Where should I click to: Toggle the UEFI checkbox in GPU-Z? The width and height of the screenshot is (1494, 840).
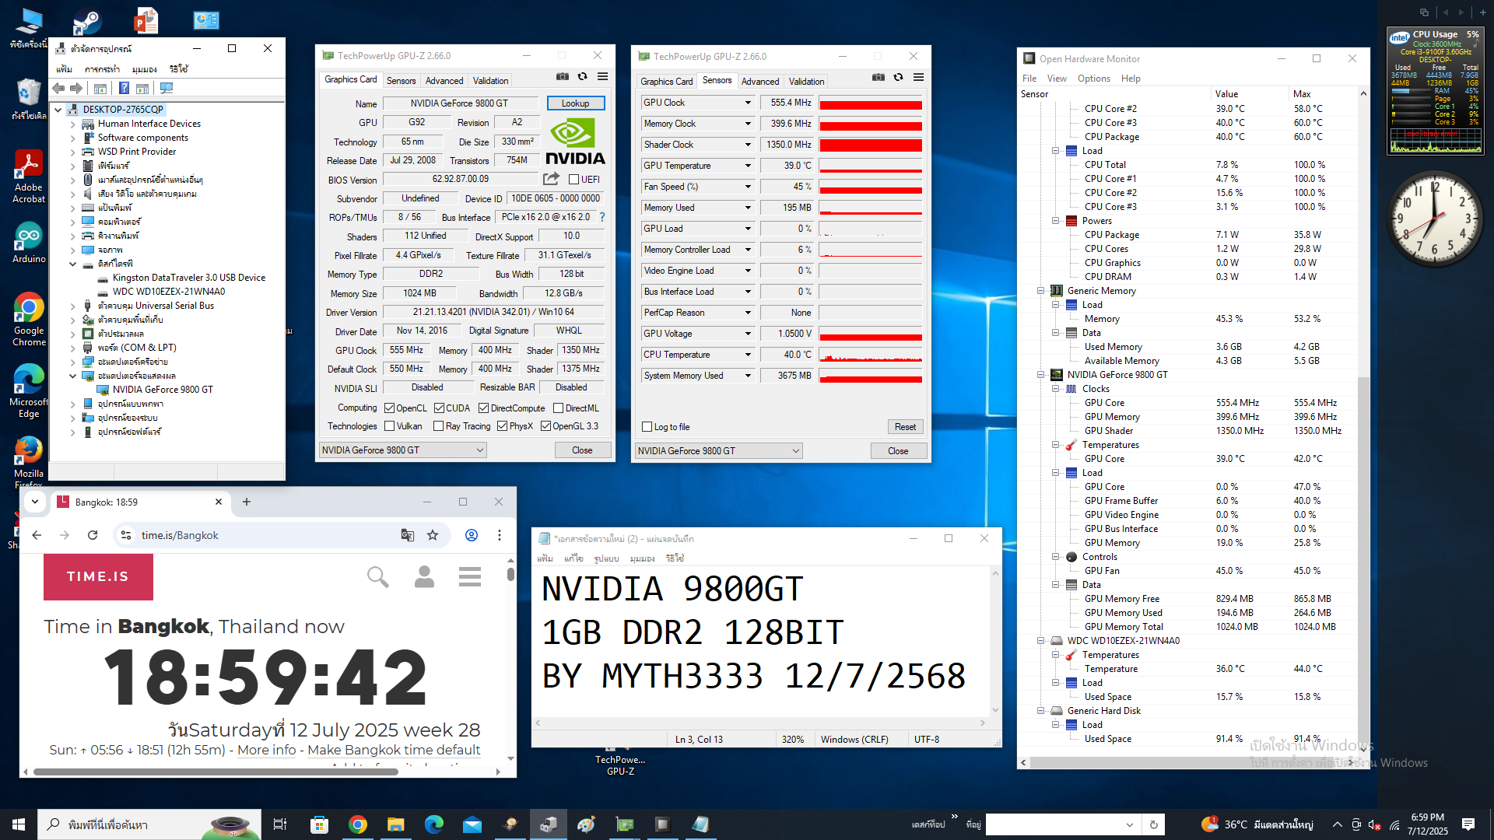click(x=574, y=180)
